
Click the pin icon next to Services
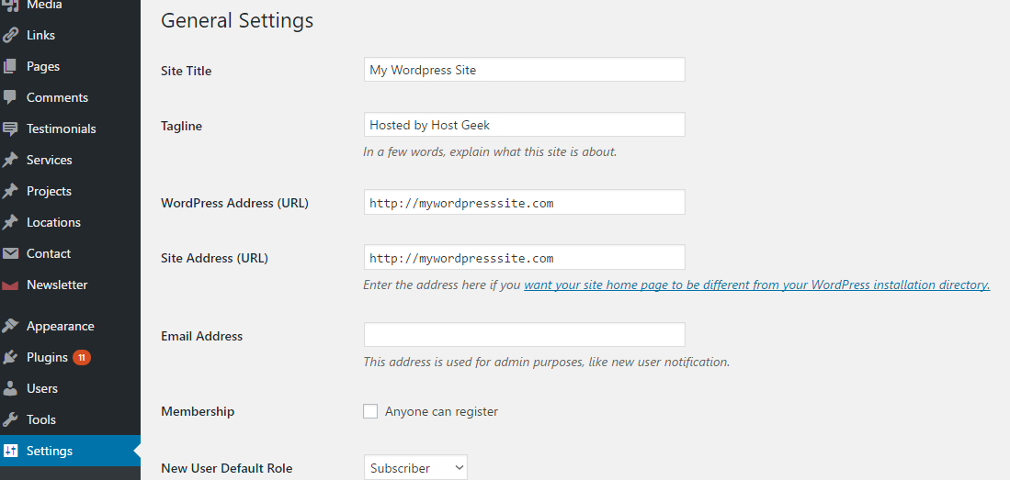(x=10, y=160)
